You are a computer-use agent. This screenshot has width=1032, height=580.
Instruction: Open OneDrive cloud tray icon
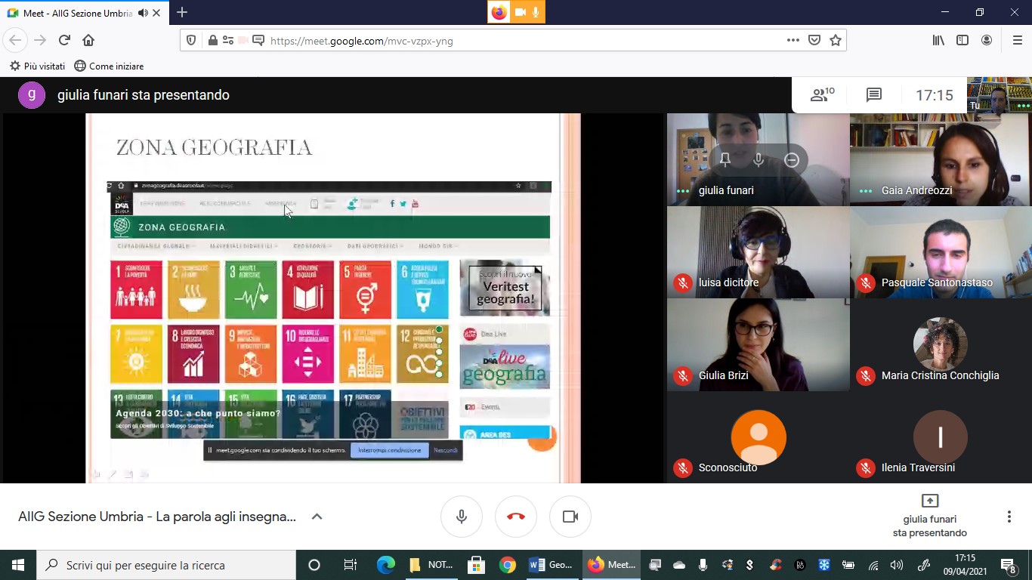click(679, 565)
